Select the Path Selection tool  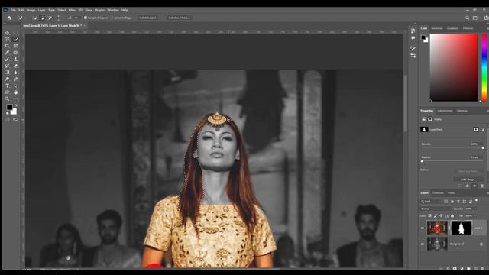pyautogui.click(x=15, y=86)
